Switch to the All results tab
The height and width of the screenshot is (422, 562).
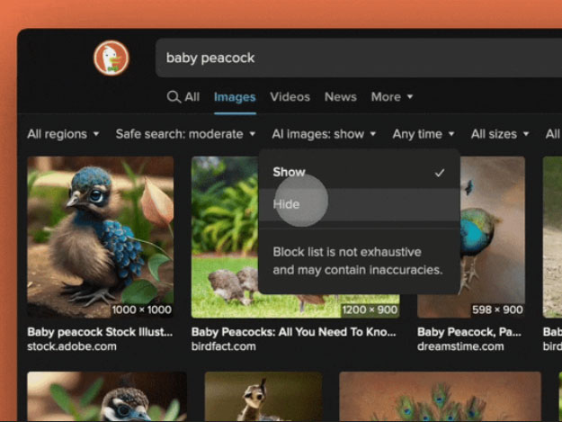192,97
